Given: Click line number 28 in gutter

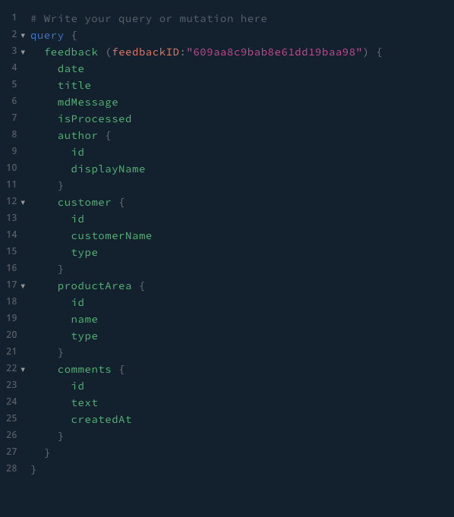Looking at the screenshot, I should pos(11,468).
